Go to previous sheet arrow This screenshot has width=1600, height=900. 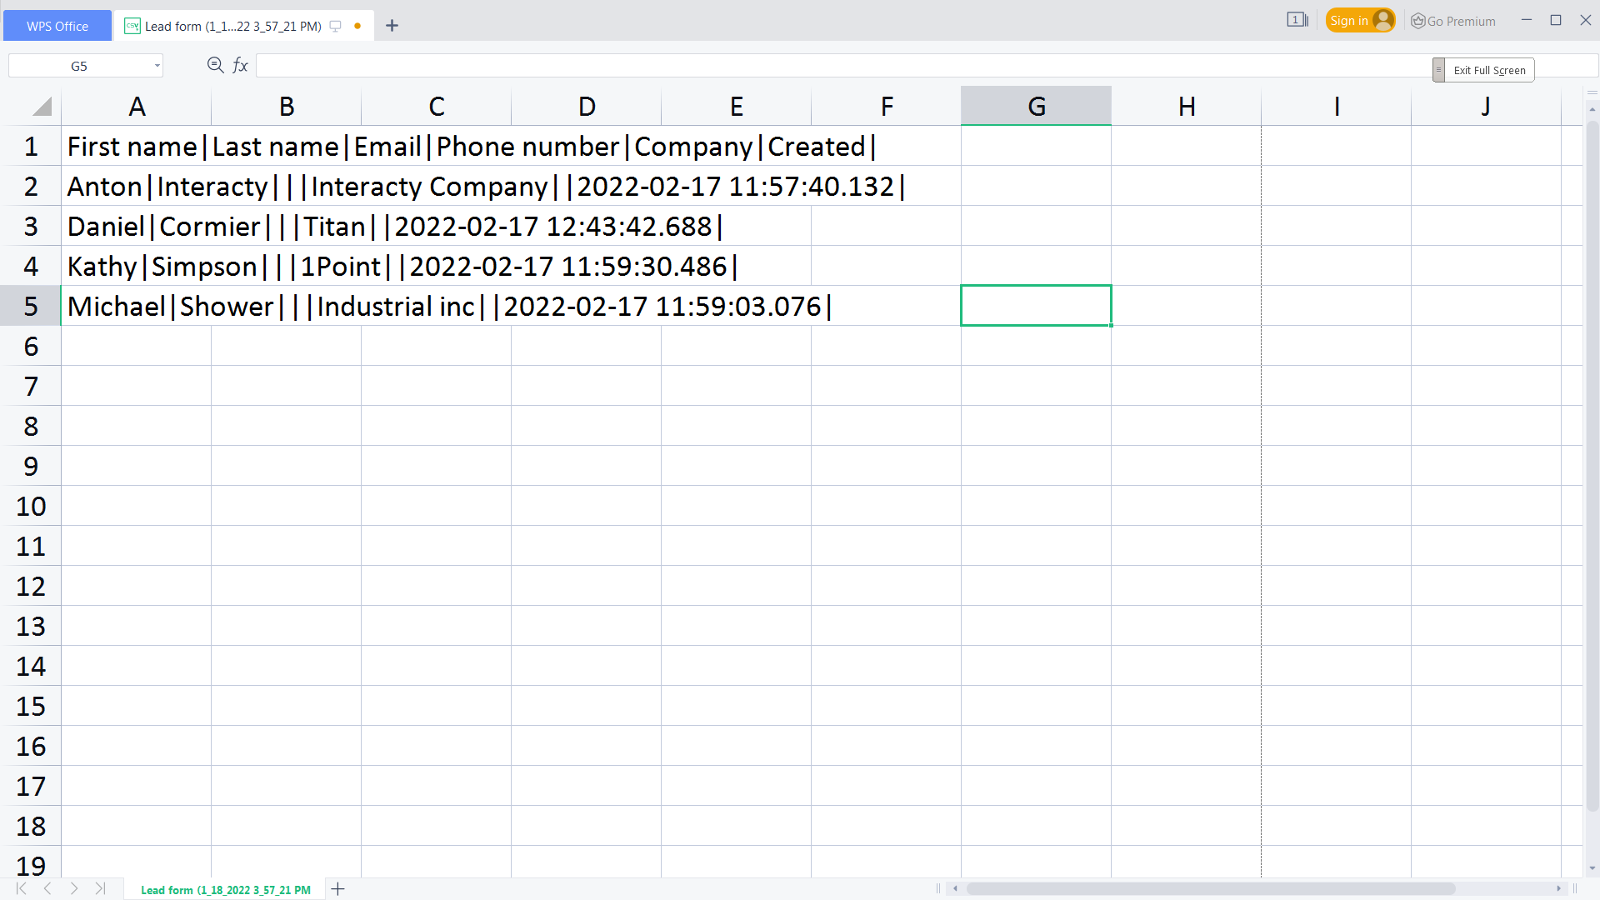(x=47, y=888)
